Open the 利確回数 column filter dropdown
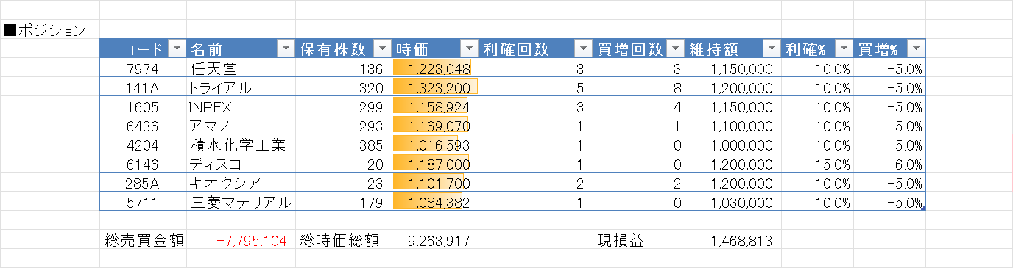This screenshot has width=1013, height=268. [582, 49]
